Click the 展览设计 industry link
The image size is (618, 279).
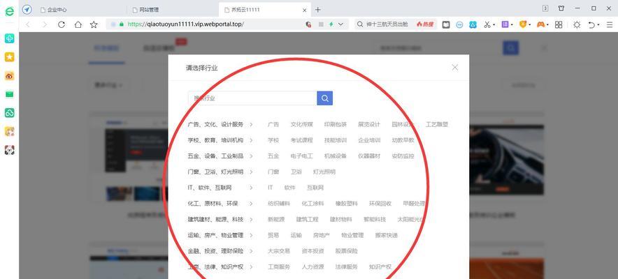(x=369, y=125)
